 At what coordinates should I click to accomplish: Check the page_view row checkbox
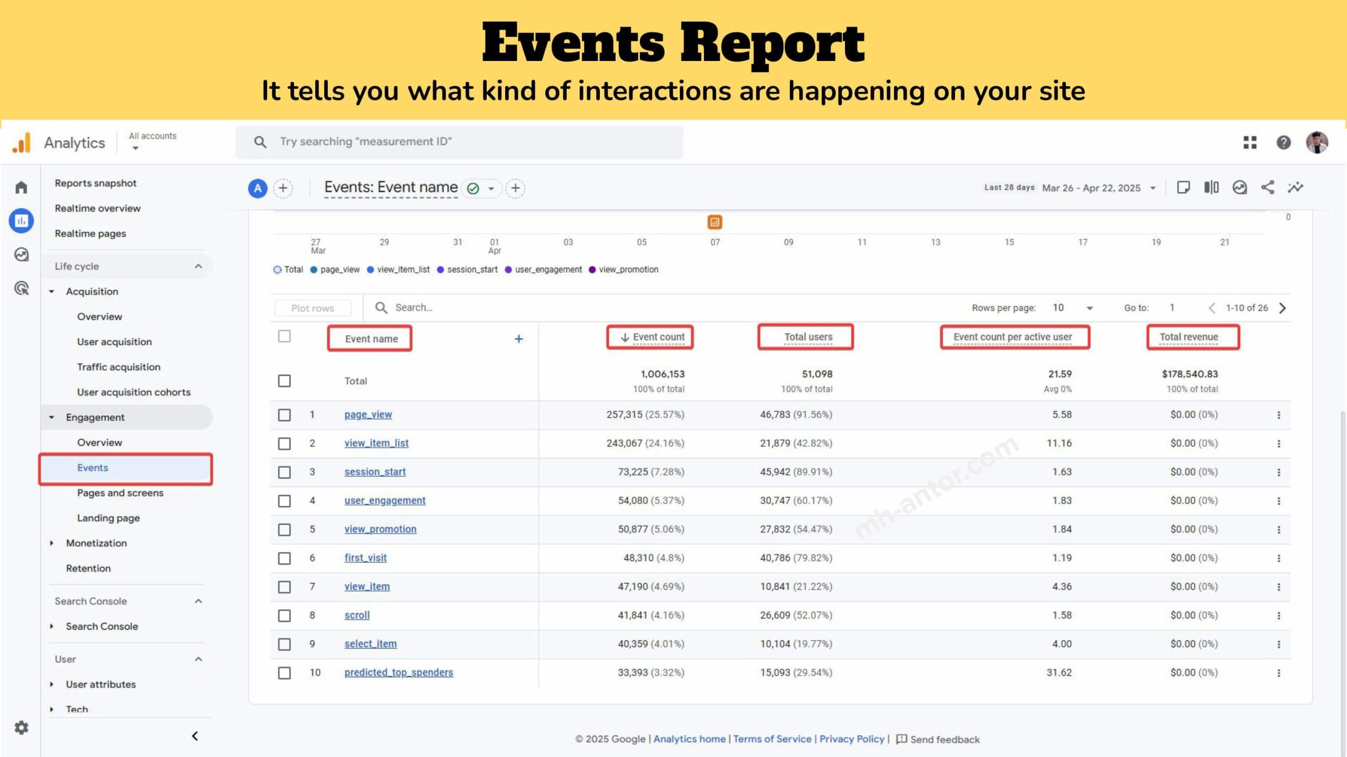click(x=284, y=415)
